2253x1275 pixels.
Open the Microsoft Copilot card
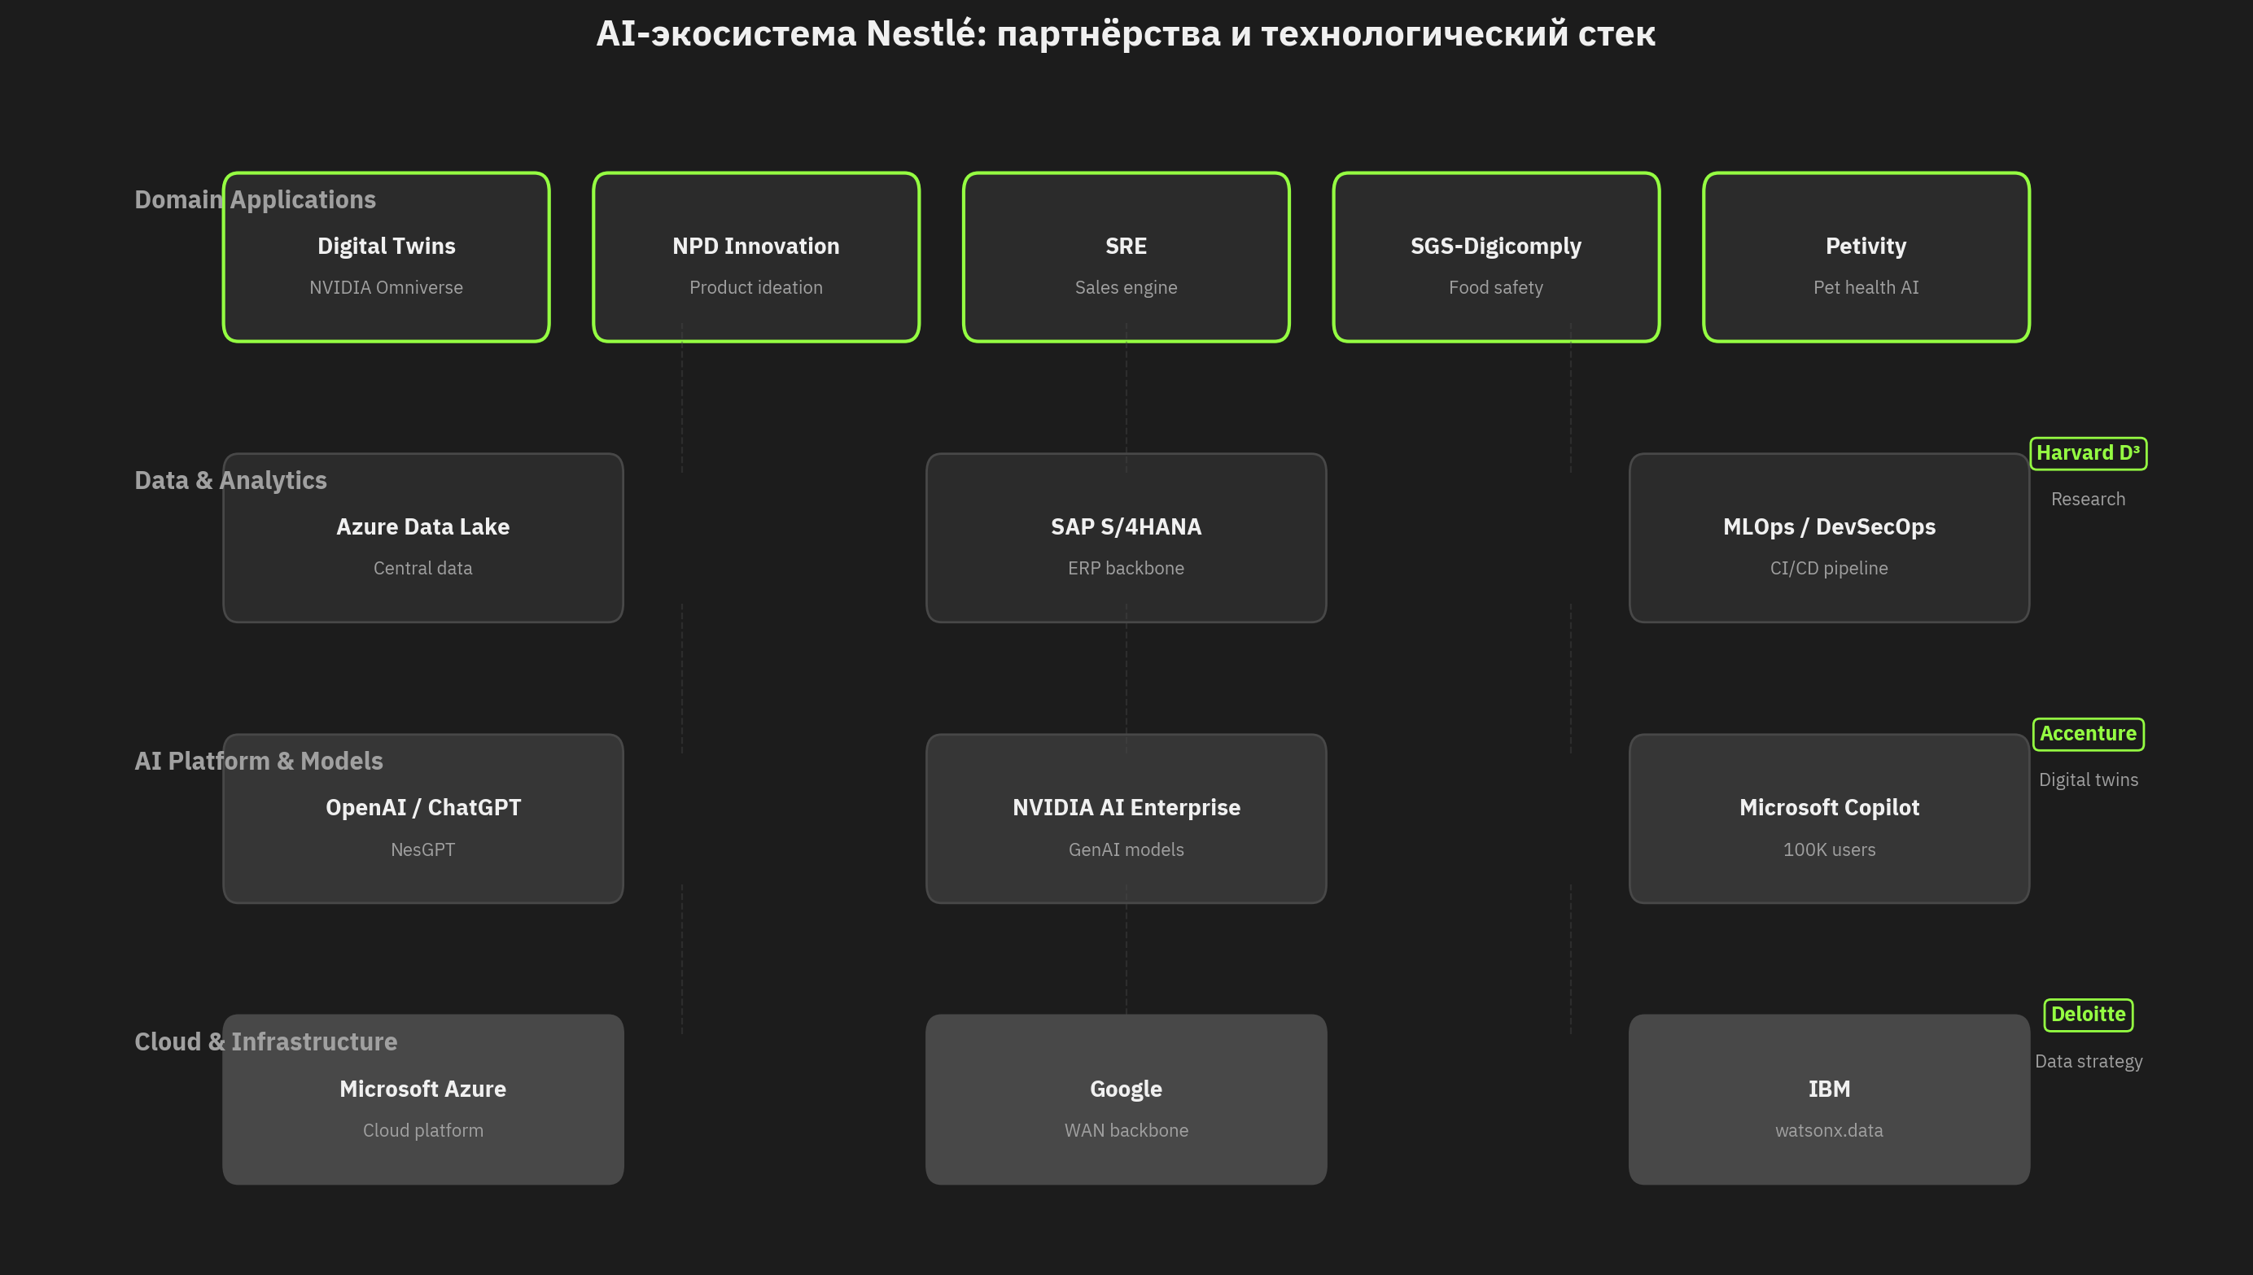tap(1829, 819)
